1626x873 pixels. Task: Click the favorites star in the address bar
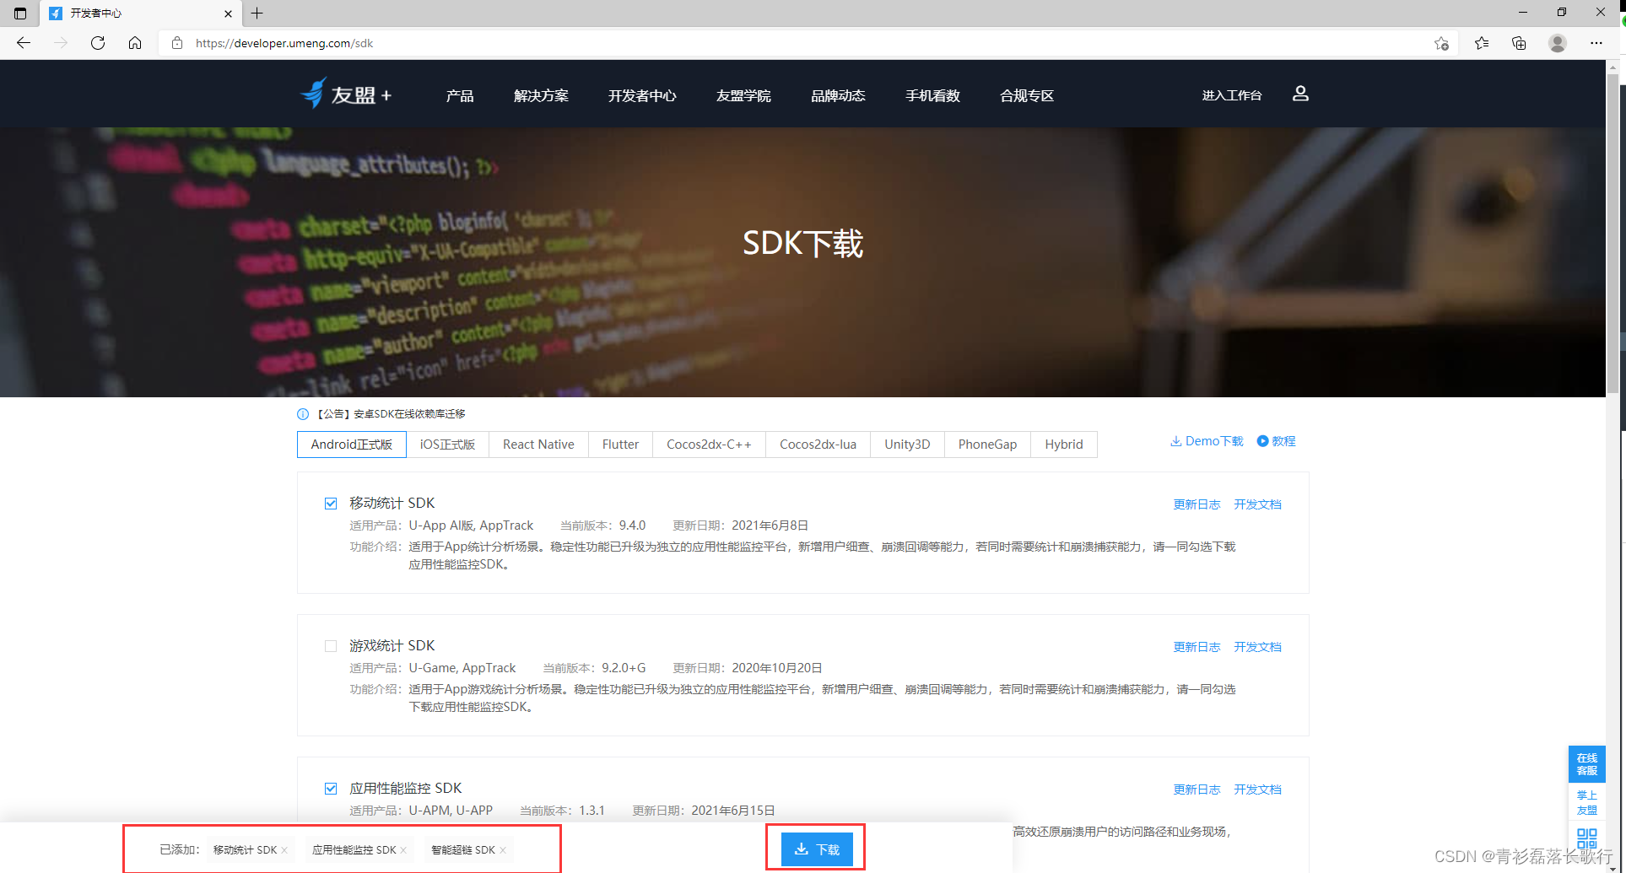tap(1442, 43)
